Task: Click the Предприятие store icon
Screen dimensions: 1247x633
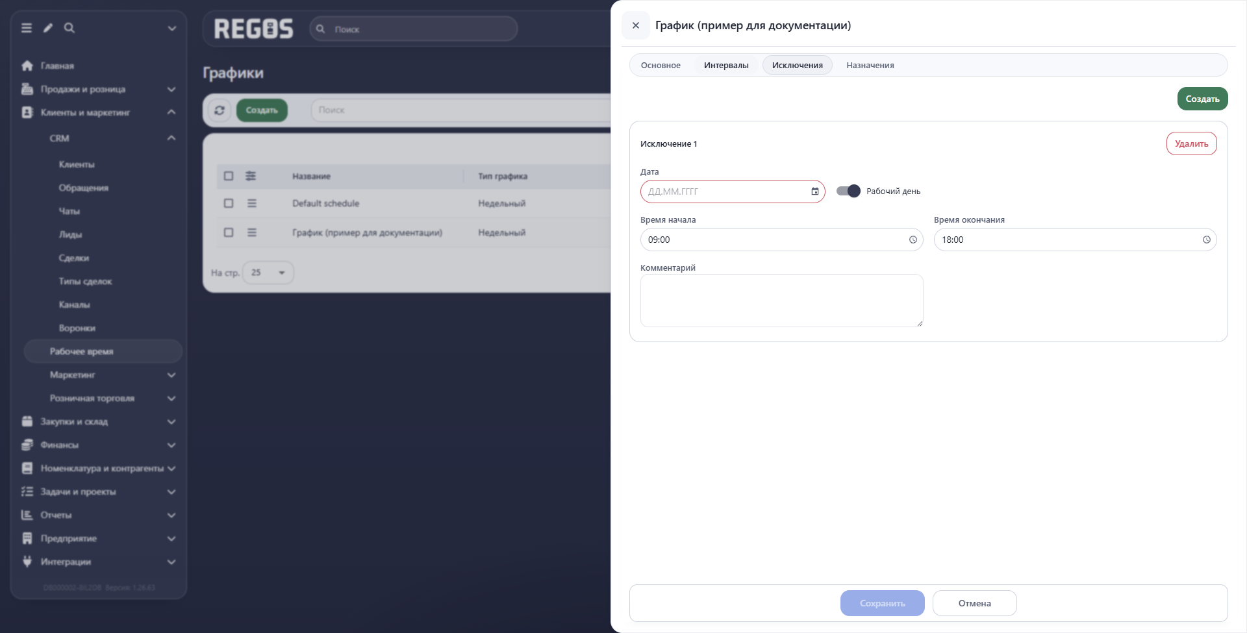Action: [27, 538]
